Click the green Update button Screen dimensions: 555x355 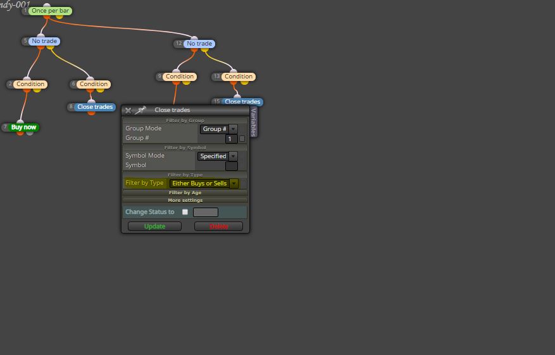click(154, 226)
